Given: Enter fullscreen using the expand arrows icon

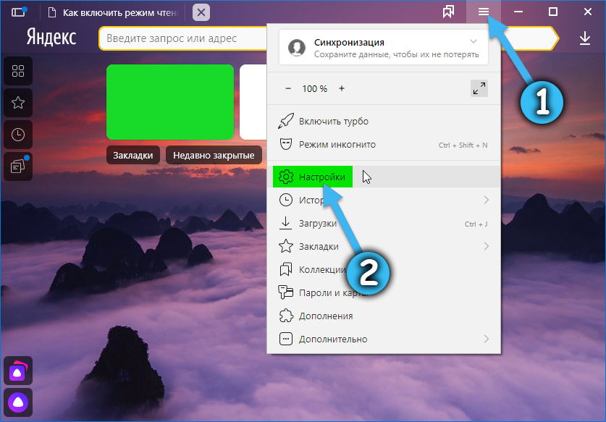Looking at the screenshot, I should [479, 88].
